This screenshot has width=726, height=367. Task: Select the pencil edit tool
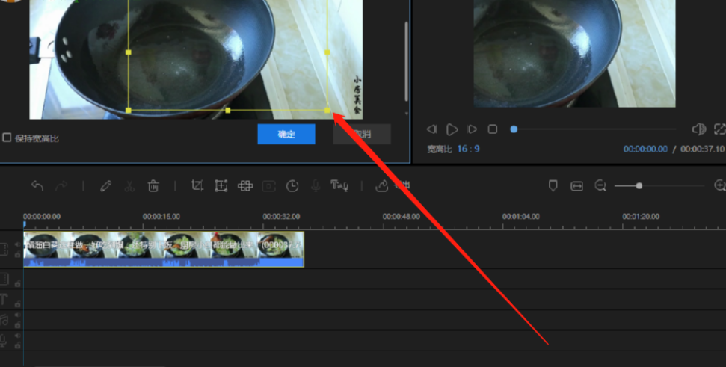coord(105,186)
